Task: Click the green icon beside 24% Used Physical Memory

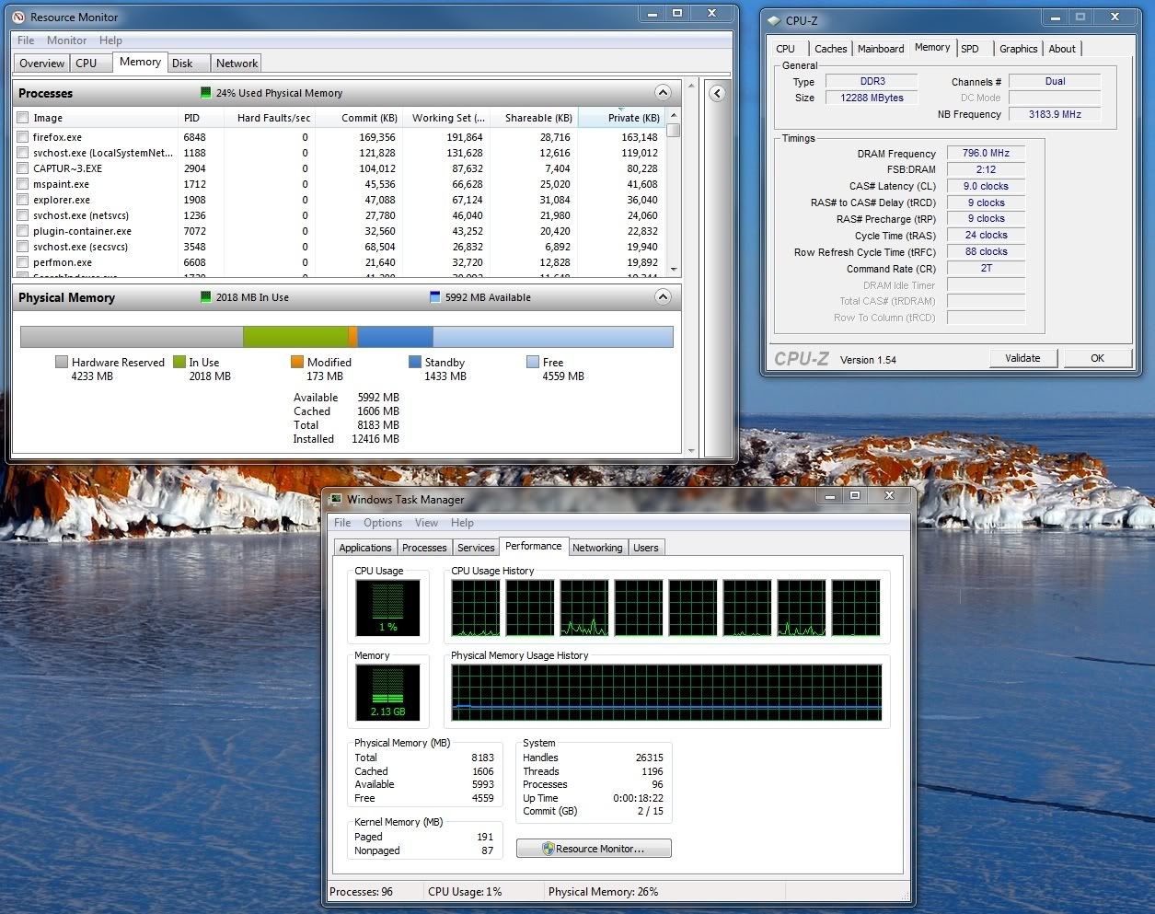Action: click(x=206, y=93)
